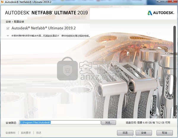Click the 后退 back button

(x=125, y=133)
